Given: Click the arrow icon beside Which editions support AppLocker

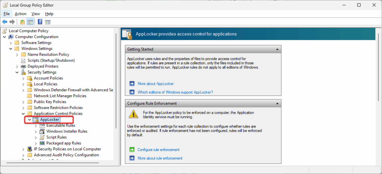Looking at the screenshot, I should tap(132, 92).
